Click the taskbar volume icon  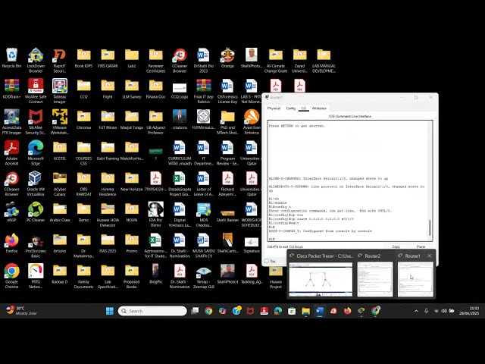click(x=444, y=311)
